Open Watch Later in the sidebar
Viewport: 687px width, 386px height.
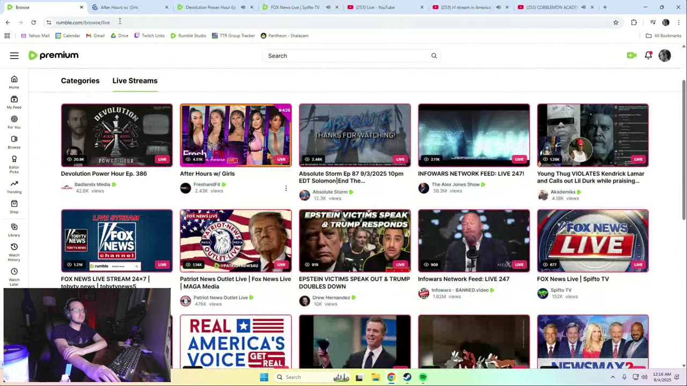coord(14,276)
